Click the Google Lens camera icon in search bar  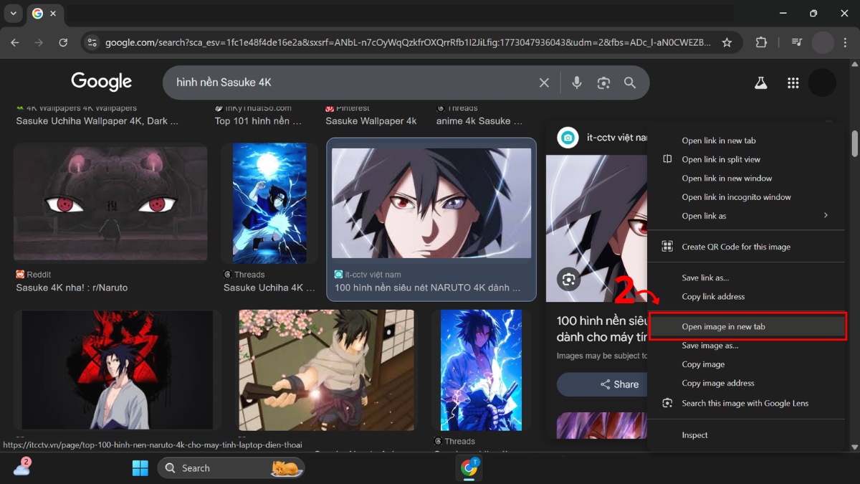click(x=603, y=82)
